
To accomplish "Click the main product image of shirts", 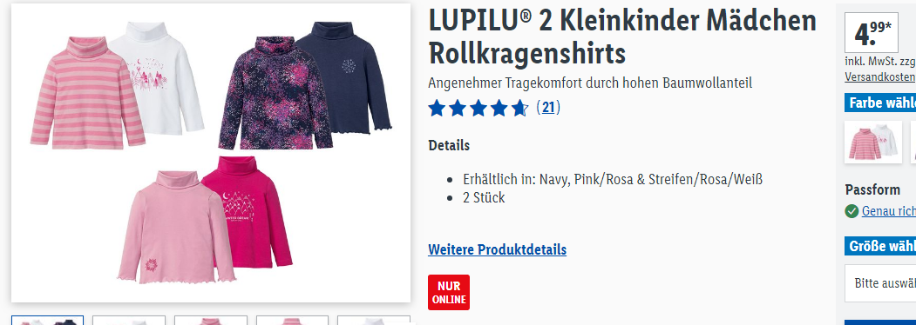I will click(211, 153).
